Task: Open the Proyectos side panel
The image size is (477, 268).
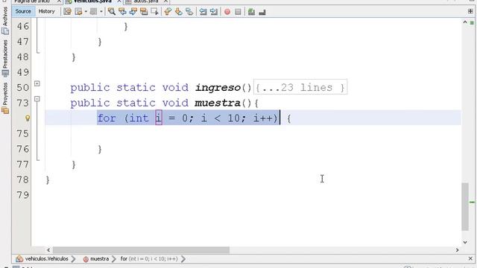Action: 5,98
